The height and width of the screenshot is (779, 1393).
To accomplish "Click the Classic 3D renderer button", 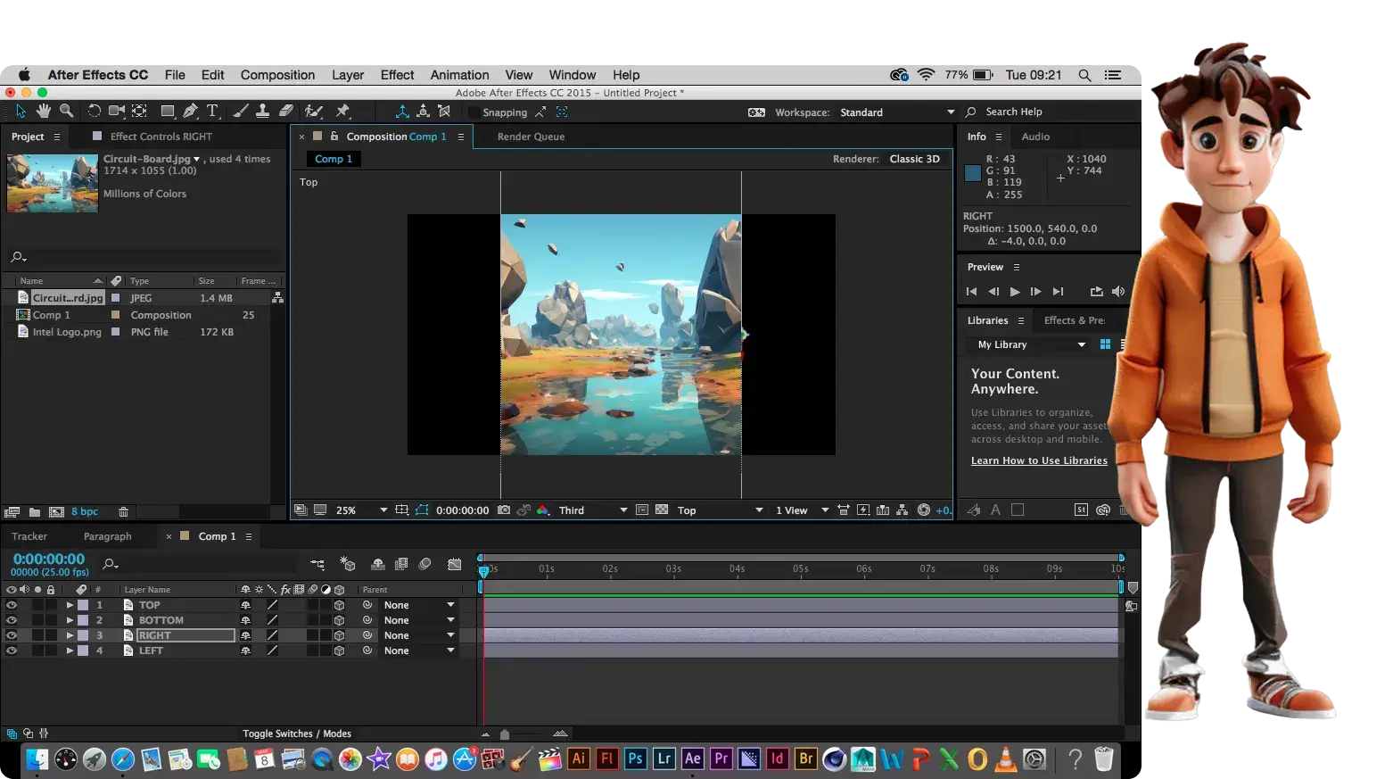I will pos(915,158).
